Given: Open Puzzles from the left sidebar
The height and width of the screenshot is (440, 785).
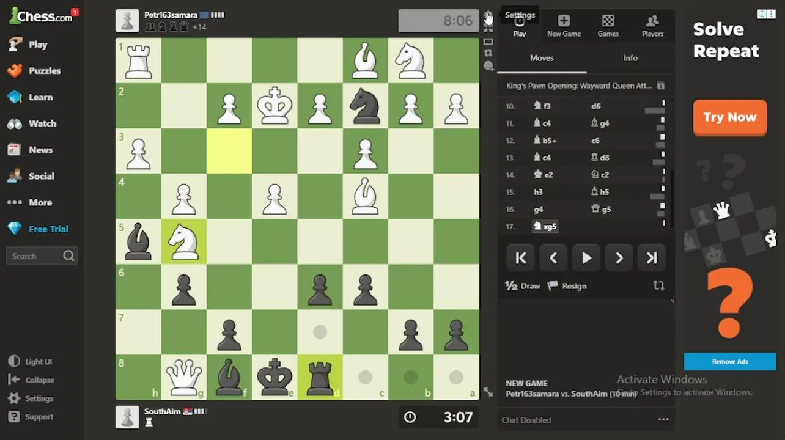Looking at the screenshot, I should point(34,71).
